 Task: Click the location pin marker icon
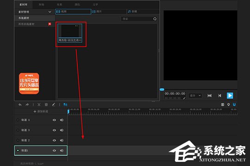point(228,105)
